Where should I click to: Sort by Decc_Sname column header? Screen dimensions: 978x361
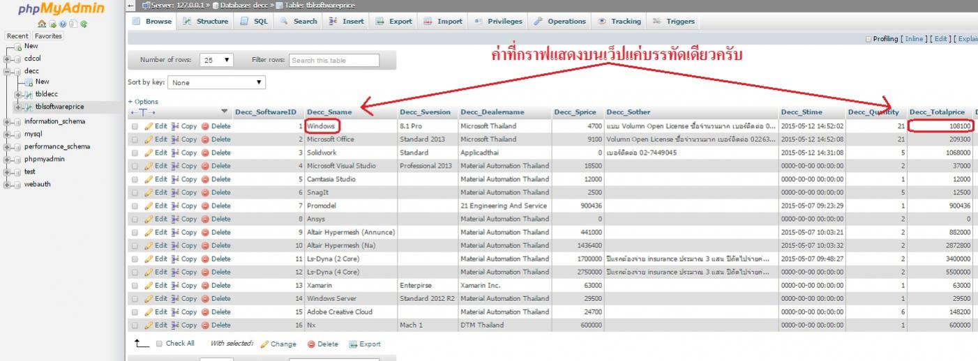click(x=329, y=112)
